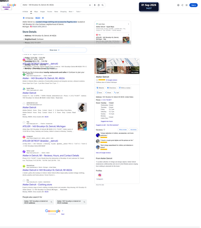
Task: Clear the search box with the X icon
Action: point(90,5)
